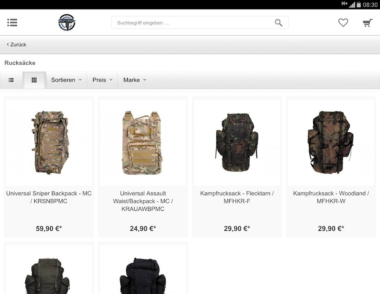The height and width of the screenshot is (294, 380).
Task: Open the wishlist heart icon
Action: point(343,23)
